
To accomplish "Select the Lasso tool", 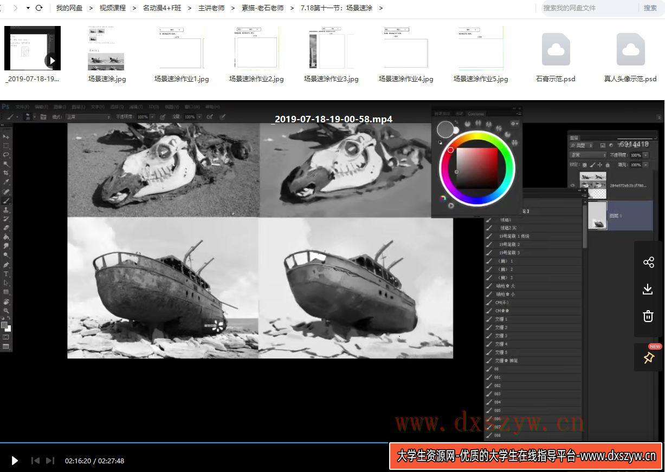I will (x=6, y=155).
